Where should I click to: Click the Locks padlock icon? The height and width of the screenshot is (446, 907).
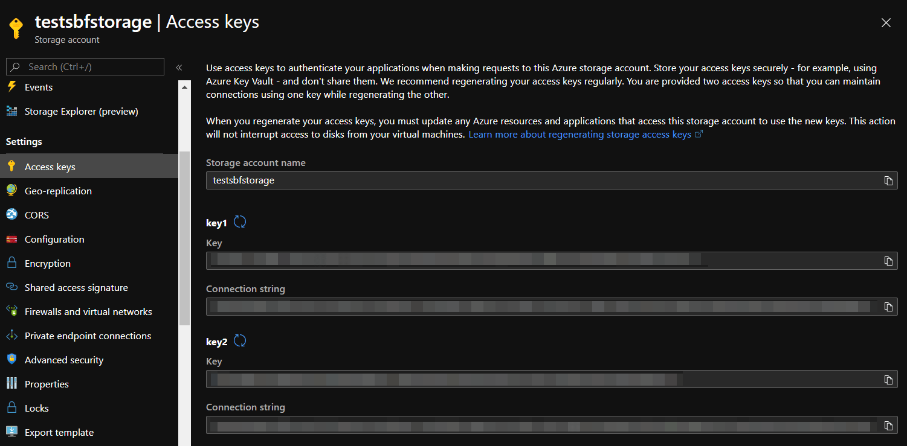[11, 407]
